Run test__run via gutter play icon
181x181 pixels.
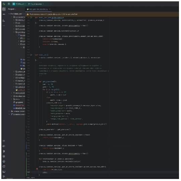click(31, 55)
